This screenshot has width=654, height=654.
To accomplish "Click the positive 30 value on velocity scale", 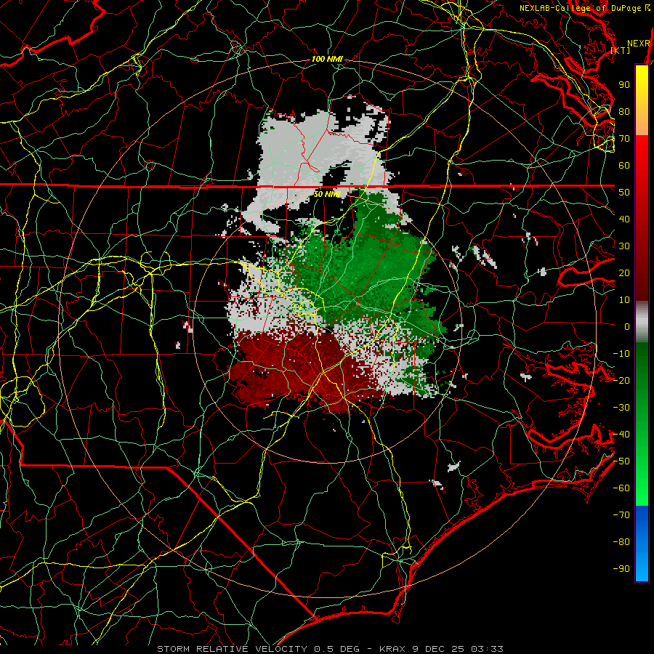I will coord(624,246).
